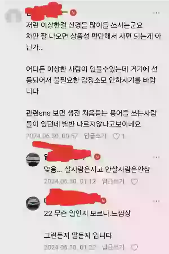Viewport: 169px width, 254px height.
Task: Click 답글쓰기 under the 00:57 comment
Action: click(95, 136)
